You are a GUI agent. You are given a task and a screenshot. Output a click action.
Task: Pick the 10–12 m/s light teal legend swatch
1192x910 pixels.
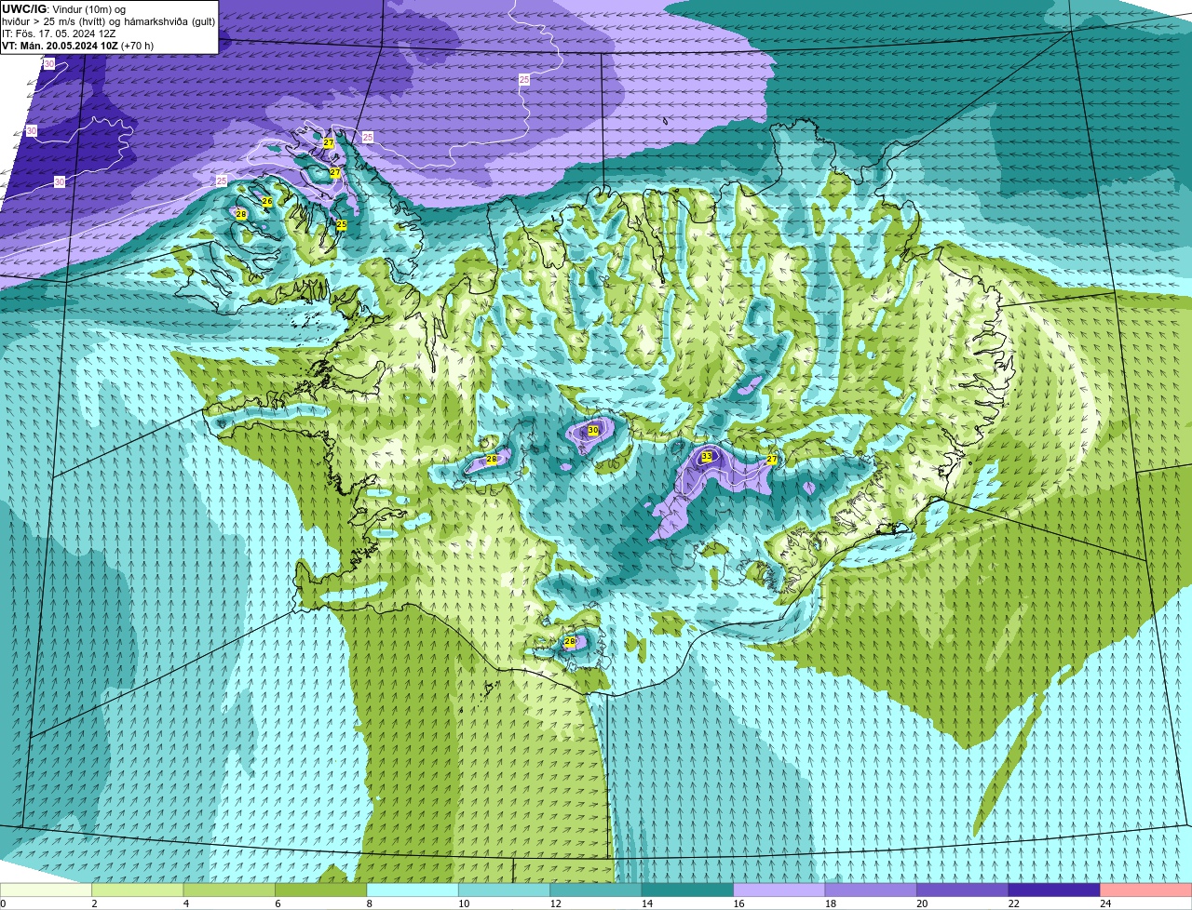505,890
